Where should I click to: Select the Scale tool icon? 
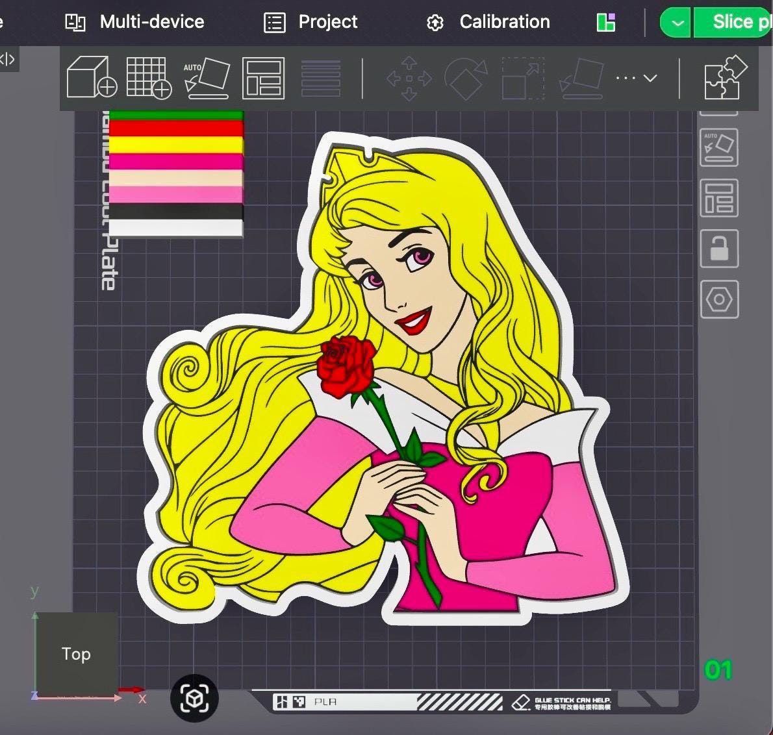523,79
